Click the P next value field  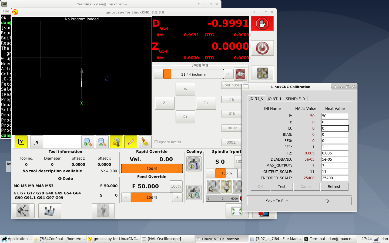click(335, 116)
